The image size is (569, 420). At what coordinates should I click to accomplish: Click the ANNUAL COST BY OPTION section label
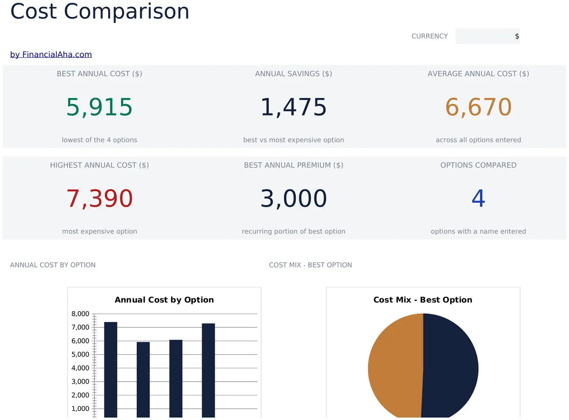[x=53, y=265]
